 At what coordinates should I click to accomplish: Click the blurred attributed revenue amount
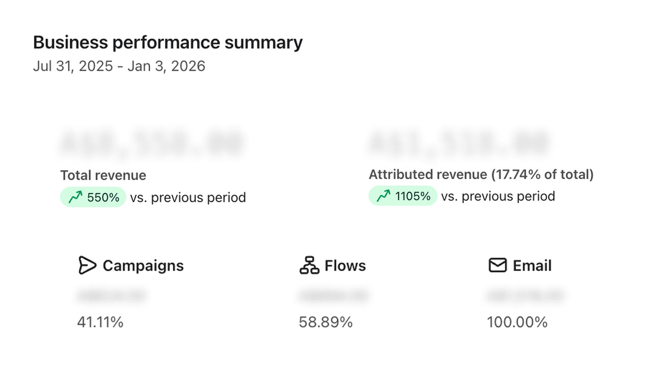tap(459, 143)
